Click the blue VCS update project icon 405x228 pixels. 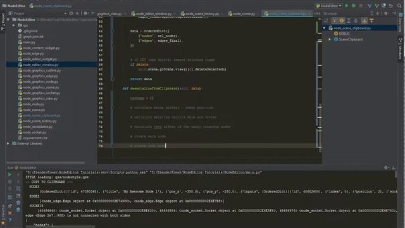pyautogui.click(x=370, y=6)
